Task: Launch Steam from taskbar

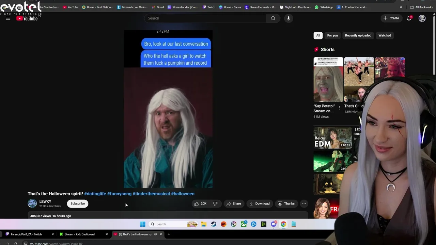Action: pos(214,224)
